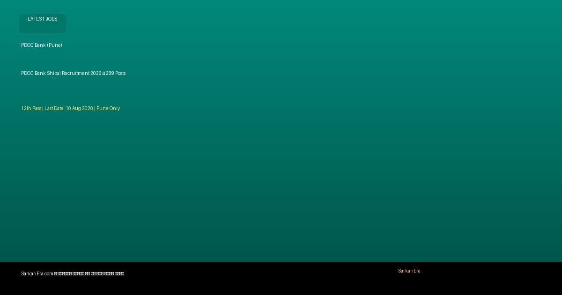The width and height of the screenshot is (562, 295).
Task: Click the SarkariEra.com footer tagline
Action: point(73,274)
